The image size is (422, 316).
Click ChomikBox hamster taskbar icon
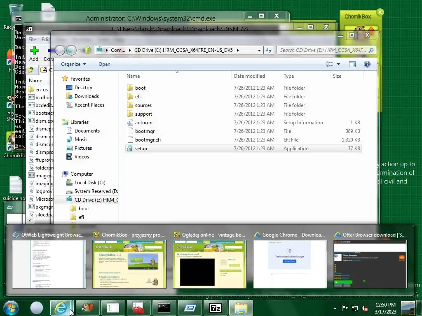(x=87, y=308)
